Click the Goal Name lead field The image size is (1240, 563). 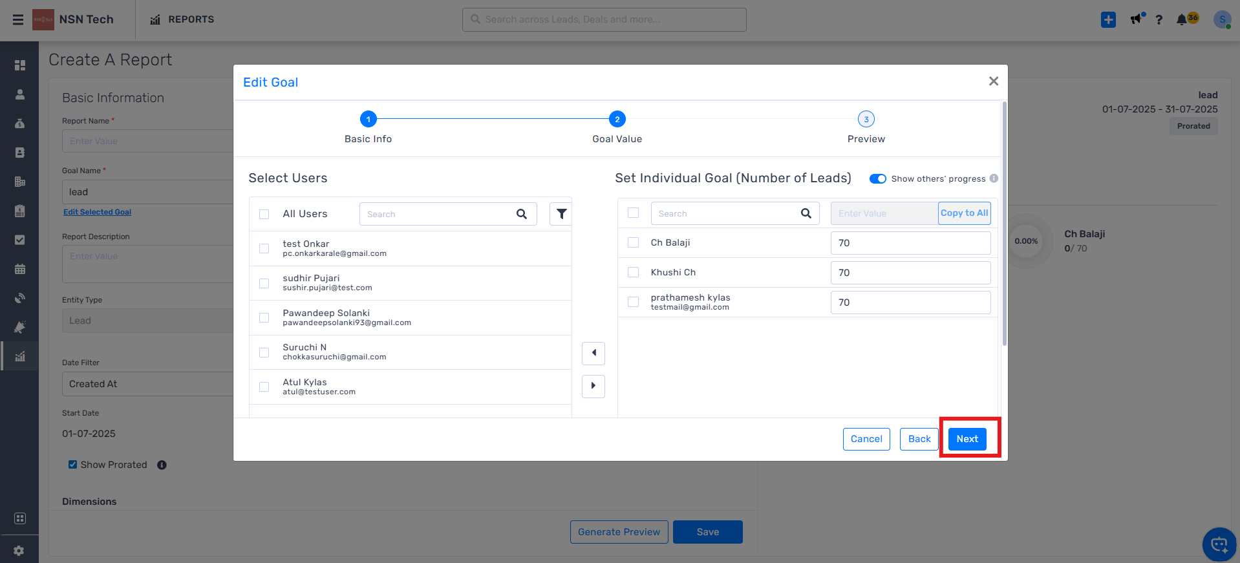coord(147,192)
